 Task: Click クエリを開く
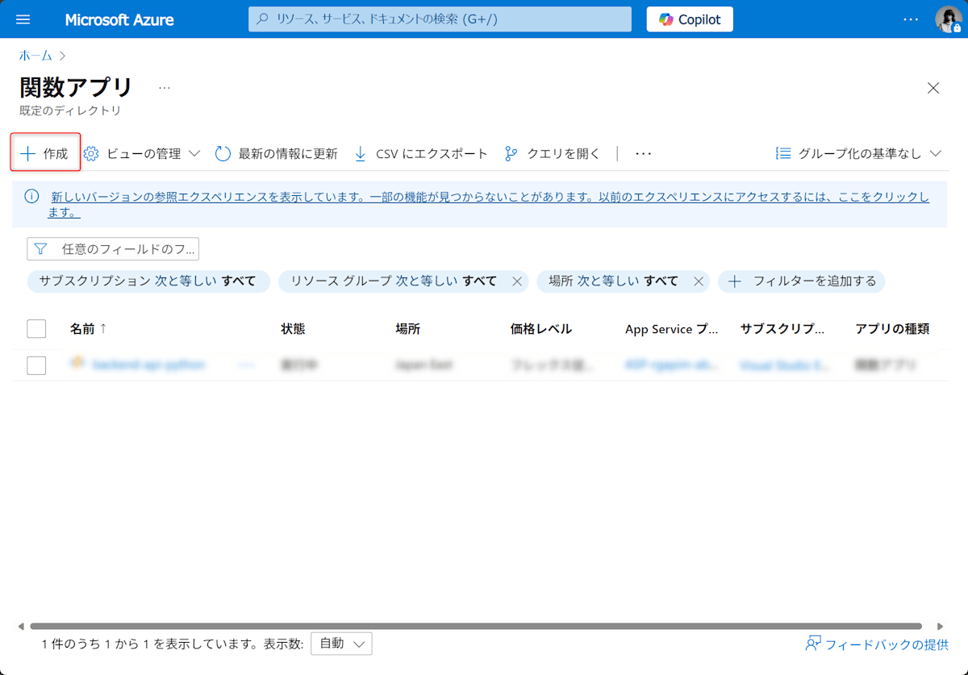553,153
